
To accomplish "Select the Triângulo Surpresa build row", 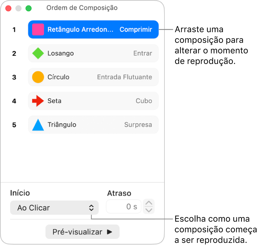I will [93, 125].
